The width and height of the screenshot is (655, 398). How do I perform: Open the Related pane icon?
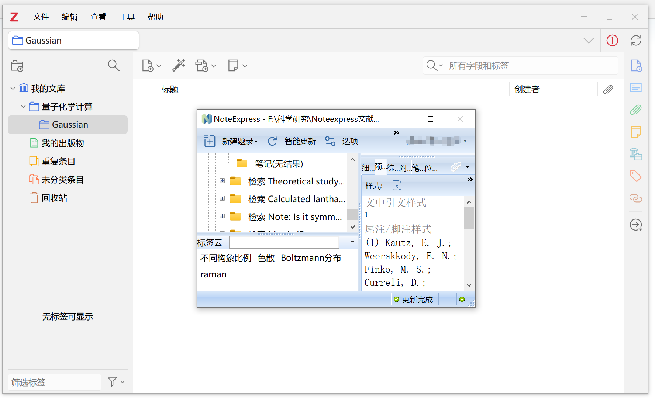coord(636,198)
